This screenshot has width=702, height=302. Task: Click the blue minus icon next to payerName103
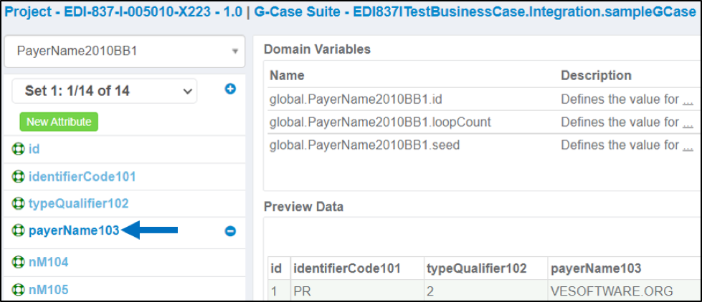pos(230,231)
